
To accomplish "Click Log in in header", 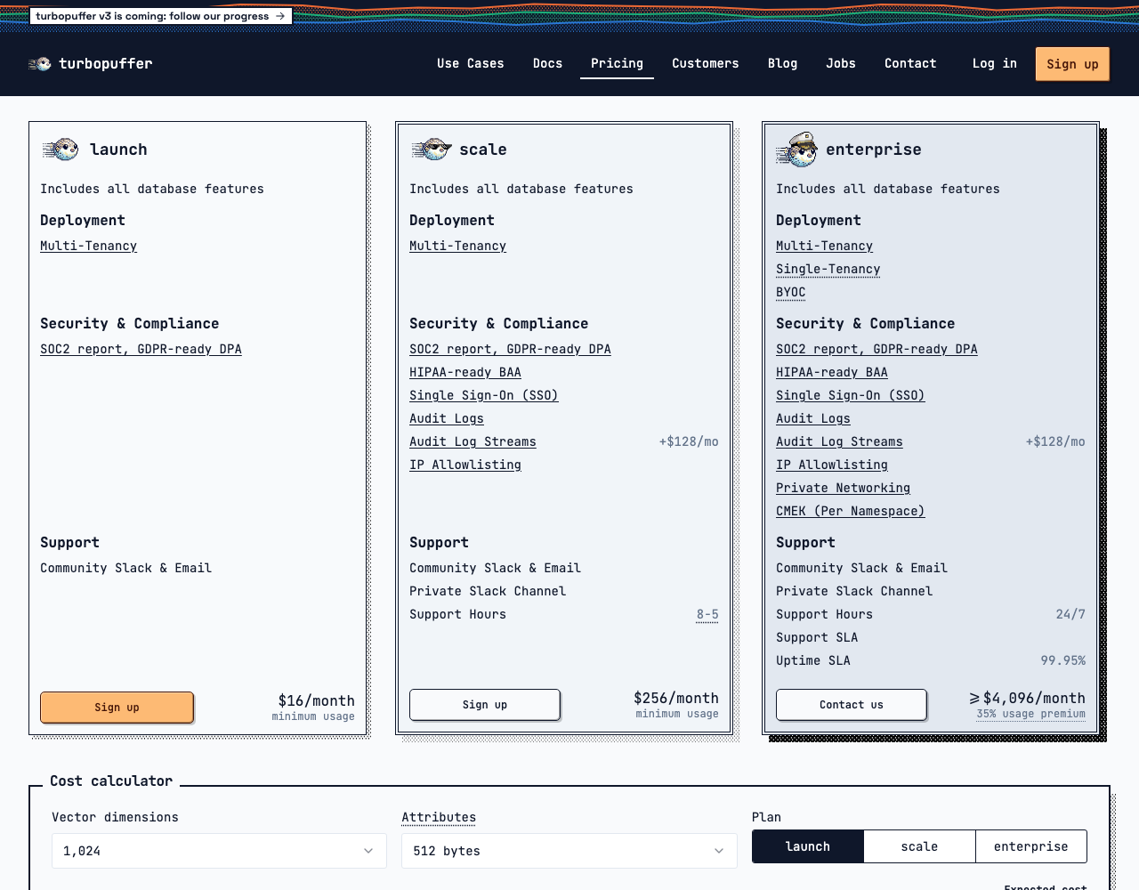I will coord(995,63).
